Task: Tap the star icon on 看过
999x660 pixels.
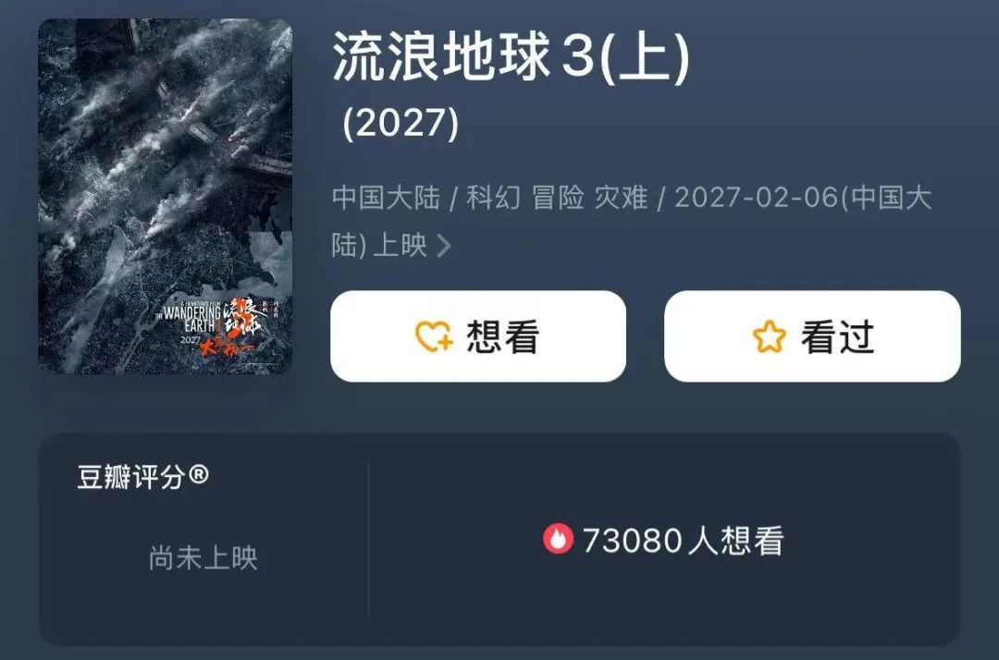Action: (769, 336)
